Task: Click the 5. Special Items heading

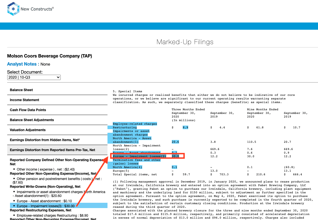Action: click(128, 91)
